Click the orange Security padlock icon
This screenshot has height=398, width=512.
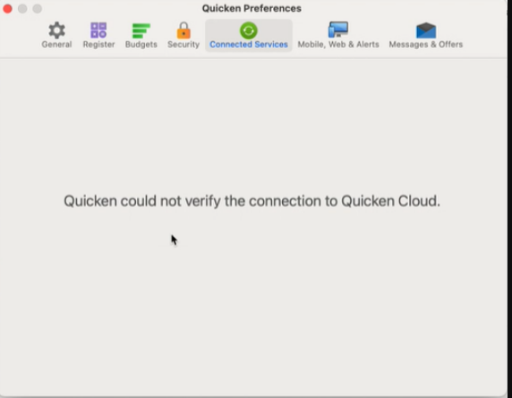click(x=183, y=30)
